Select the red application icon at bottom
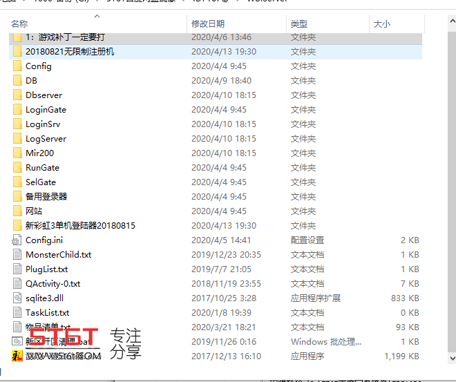This screenshot has width=456, height=382. (17, 356)
